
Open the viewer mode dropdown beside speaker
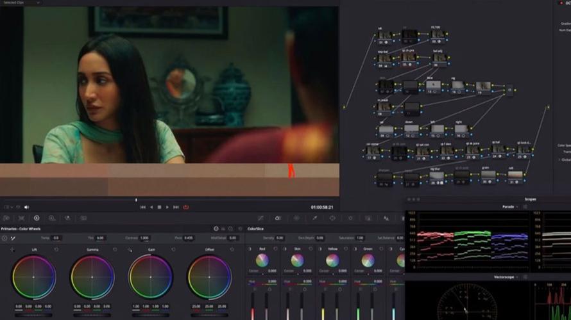pos(9,207)
